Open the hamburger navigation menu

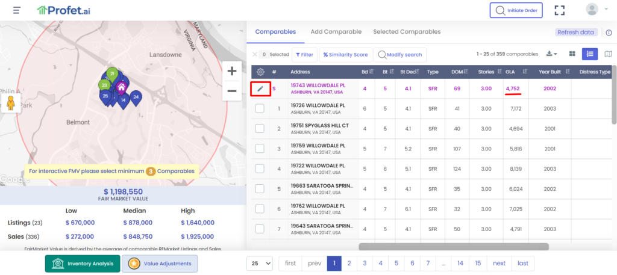(x=16, y=10)
